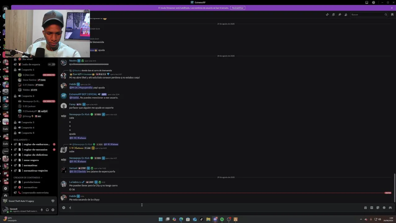Screen dimensions: 396x223
Task: Open the game controller apps icon
Action: [390, 208]
